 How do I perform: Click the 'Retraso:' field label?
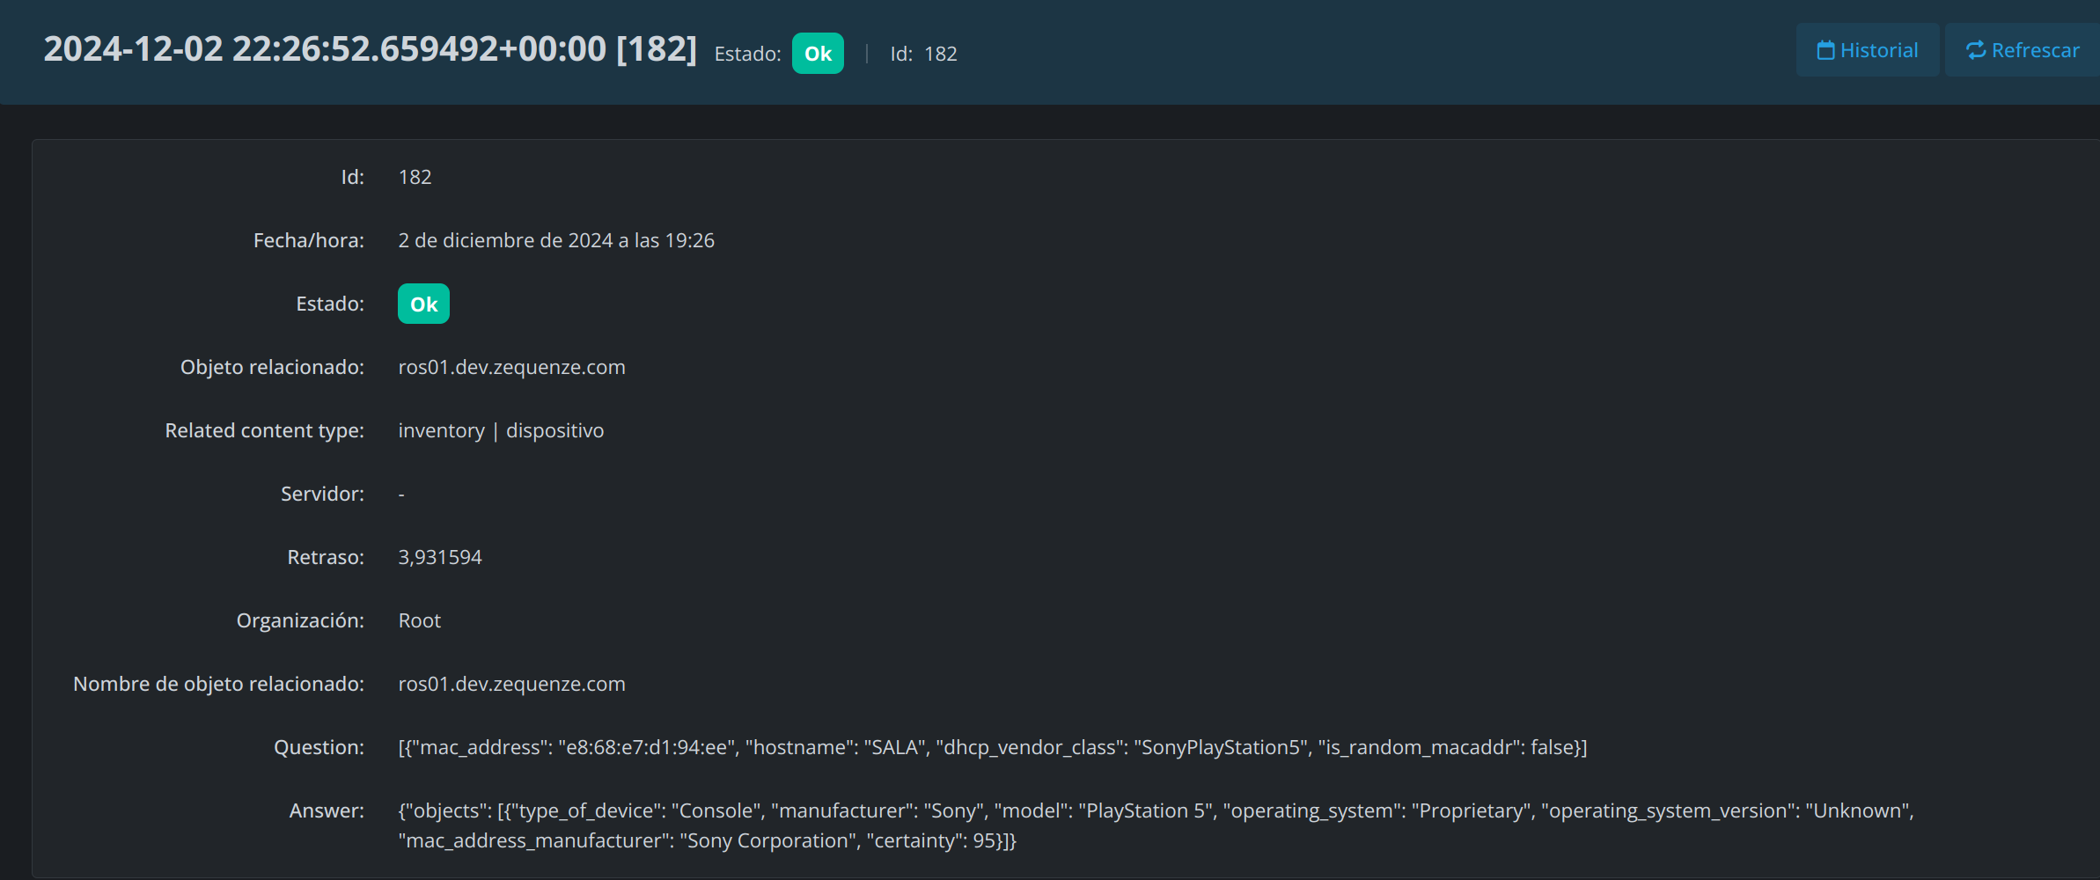click(x=325, y=558)
